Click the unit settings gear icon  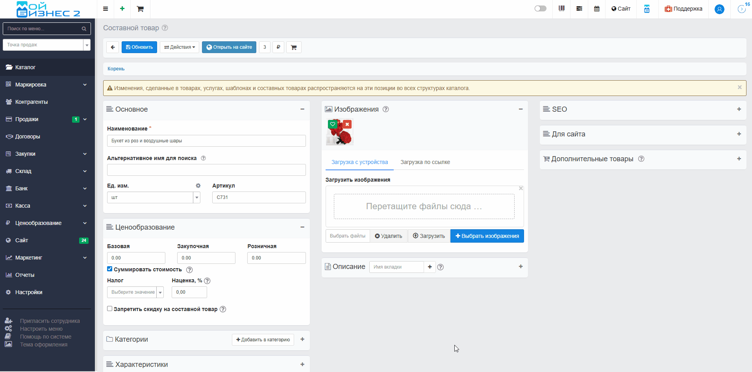198,186
